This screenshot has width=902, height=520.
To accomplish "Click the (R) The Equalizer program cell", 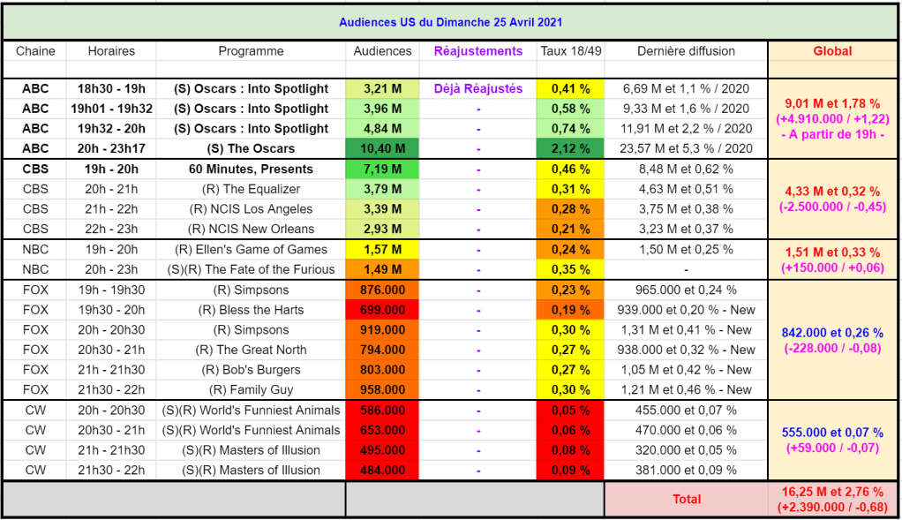I will pos(251,189).
